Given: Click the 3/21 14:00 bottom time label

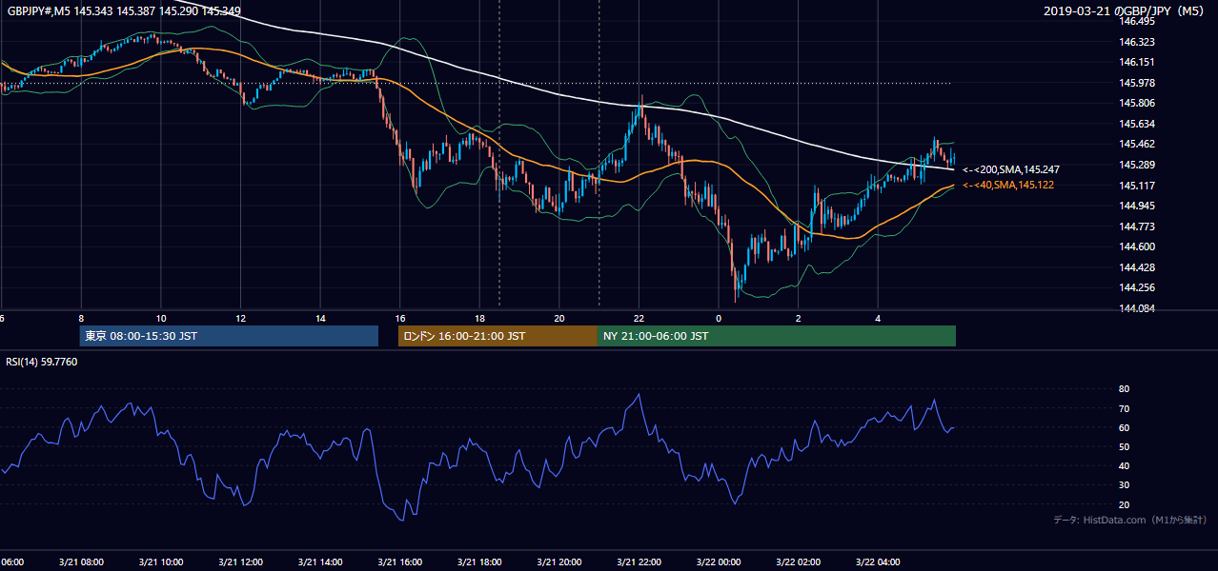Looking at the screenshot, I should point(320,561).
